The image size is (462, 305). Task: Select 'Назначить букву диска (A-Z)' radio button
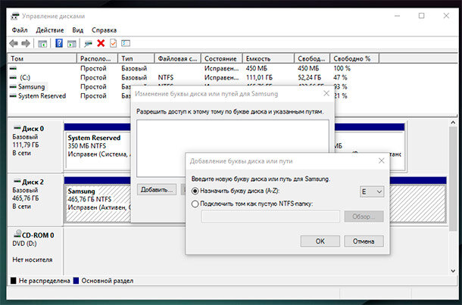pos(195,191)
